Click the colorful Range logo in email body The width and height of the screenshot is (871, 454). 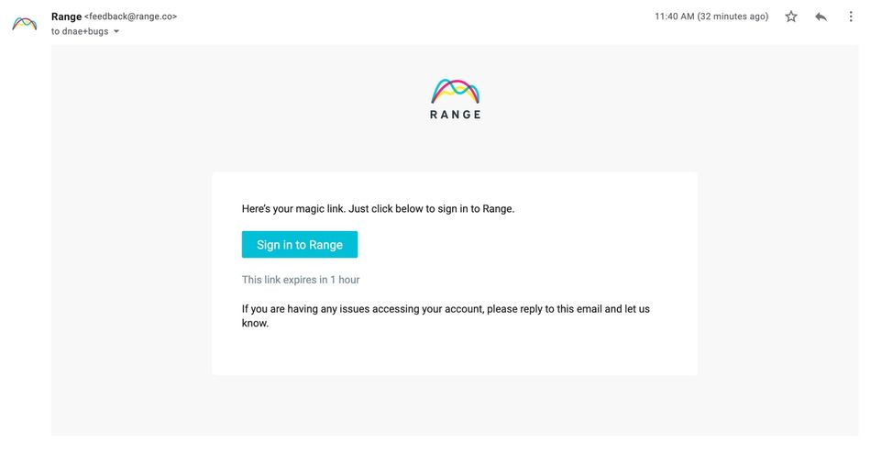[456, 91]
